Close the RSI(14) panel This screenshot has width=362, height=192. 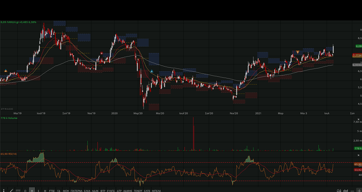(x=359, y=155)
